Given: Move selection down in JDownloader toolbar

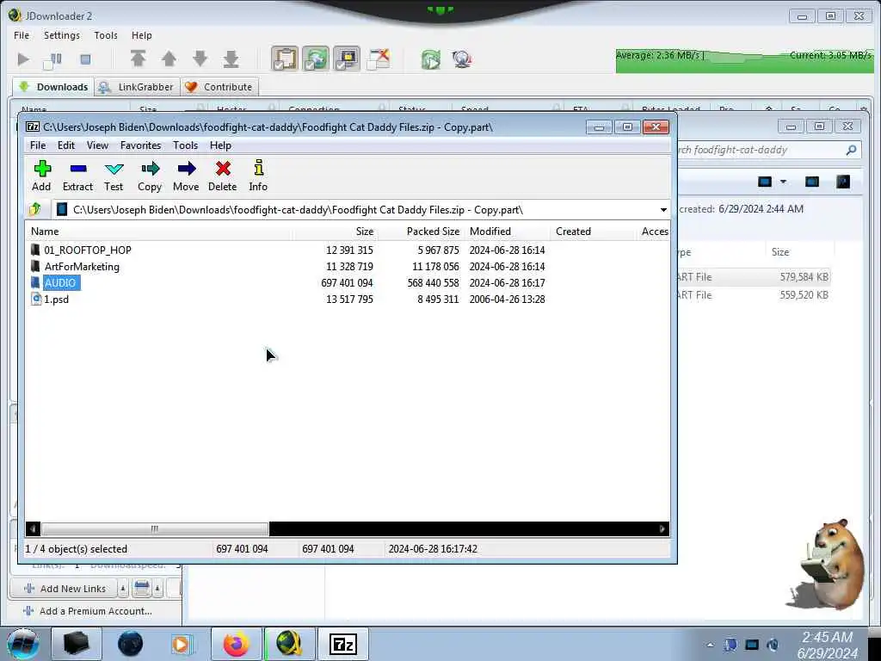Looking at the screenshot, I should (200, 59).
